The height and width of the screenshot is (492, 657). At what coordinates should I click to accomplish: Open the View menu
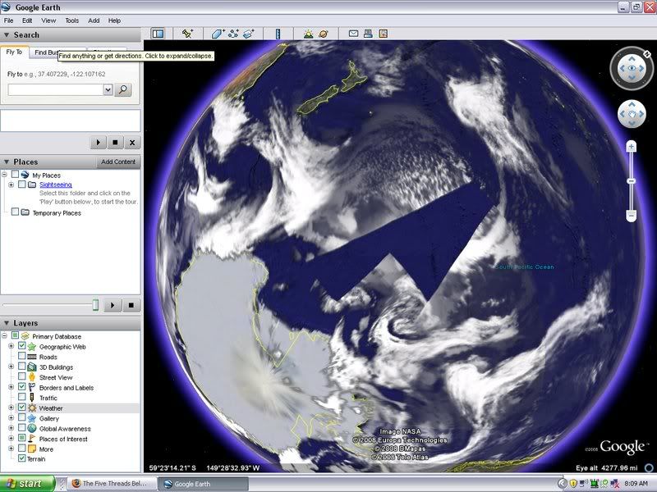point(48,20)
